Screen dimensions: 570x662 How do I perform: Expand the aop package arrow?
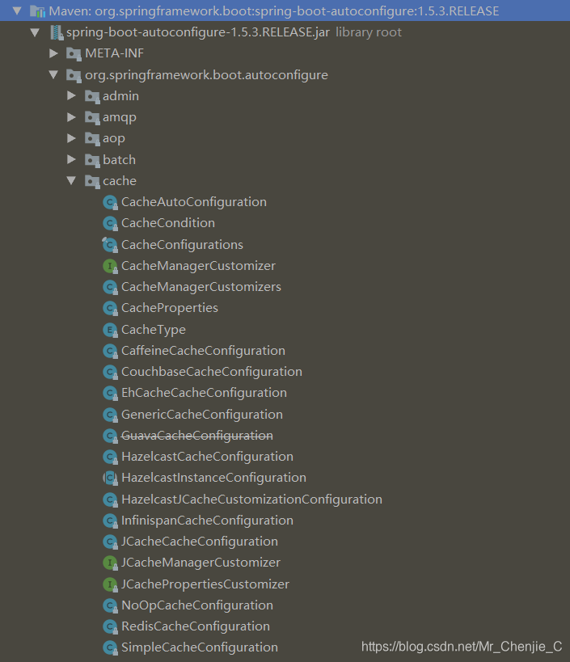[71, 138]
